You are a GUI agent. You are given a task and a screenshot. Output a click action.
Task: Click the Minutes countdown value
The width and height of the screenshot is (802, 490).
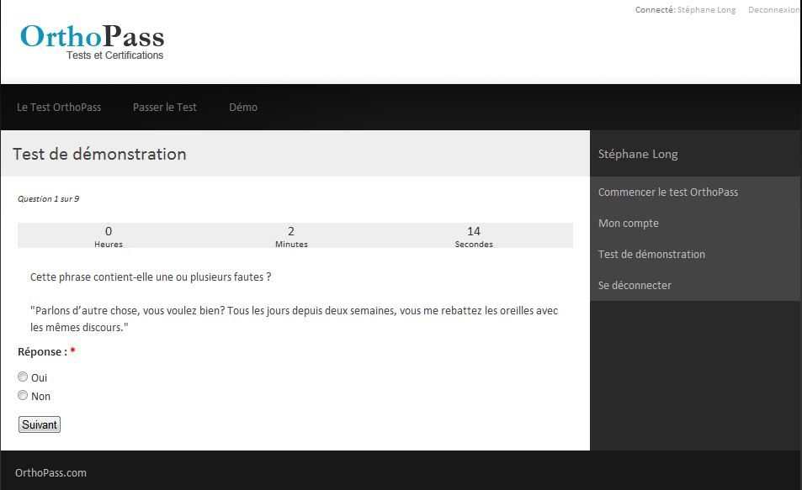pyautogui.click(x=291, y=231)
